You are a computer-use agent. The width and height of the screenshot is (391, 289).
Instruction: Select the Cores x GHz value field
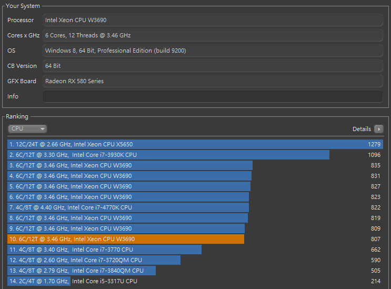[x=213, y=35]
